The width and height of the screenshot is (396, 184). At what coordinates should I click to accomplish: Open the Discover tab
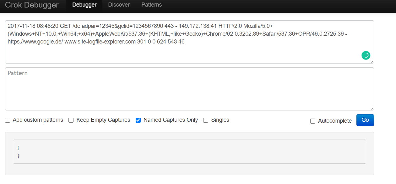pos(119,5)
